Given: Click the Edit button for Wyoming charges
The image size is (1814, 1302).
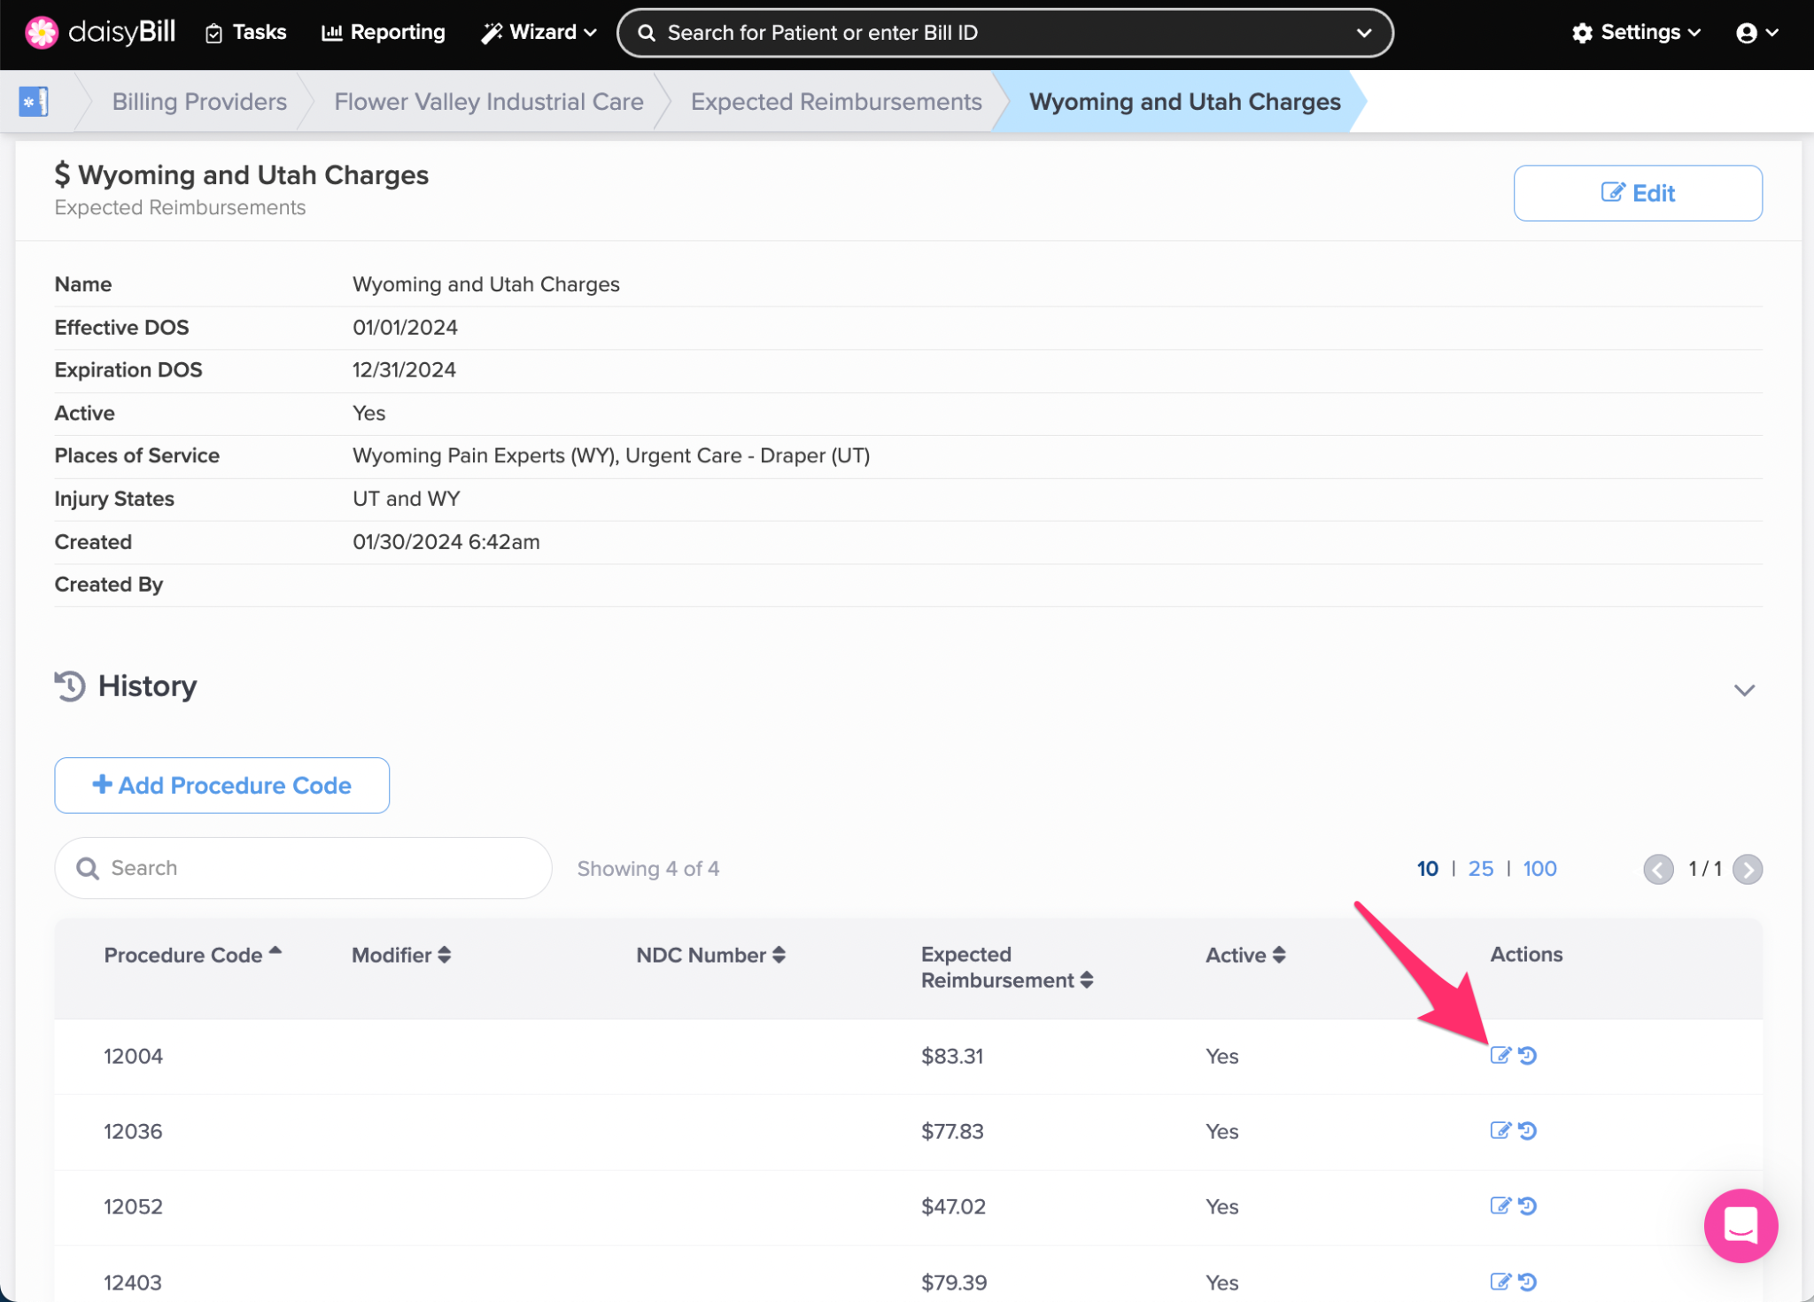Looking at the screenshot, I should tap(1637, 193).
